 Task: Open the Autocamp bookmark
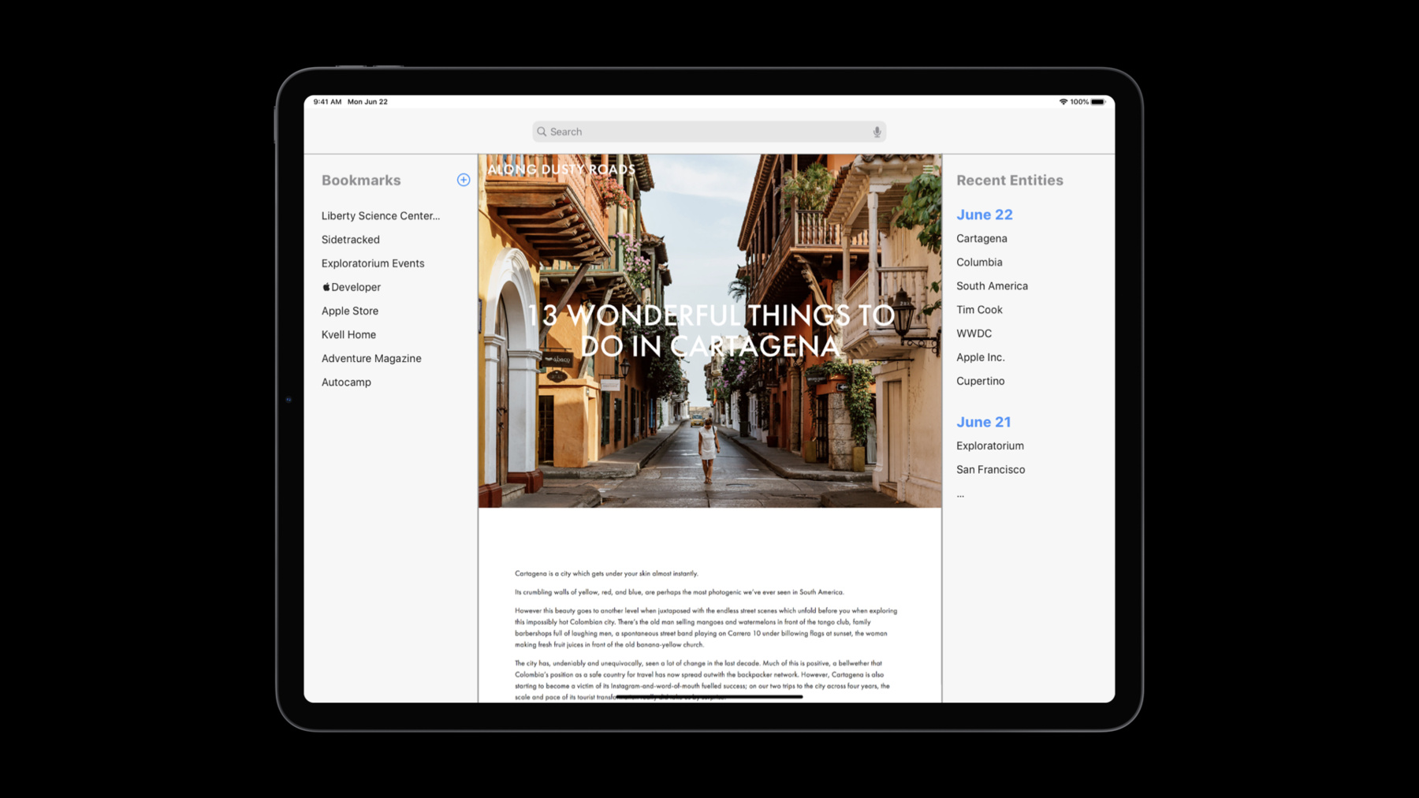click(x=346, y=382)
